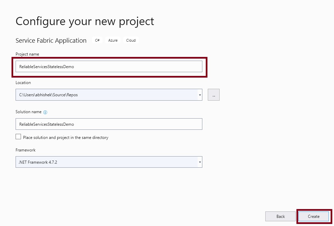Viewport: 334px width, 226px height.
Task: Open the Framework dropdown arrow
Action: click(200, 162)
